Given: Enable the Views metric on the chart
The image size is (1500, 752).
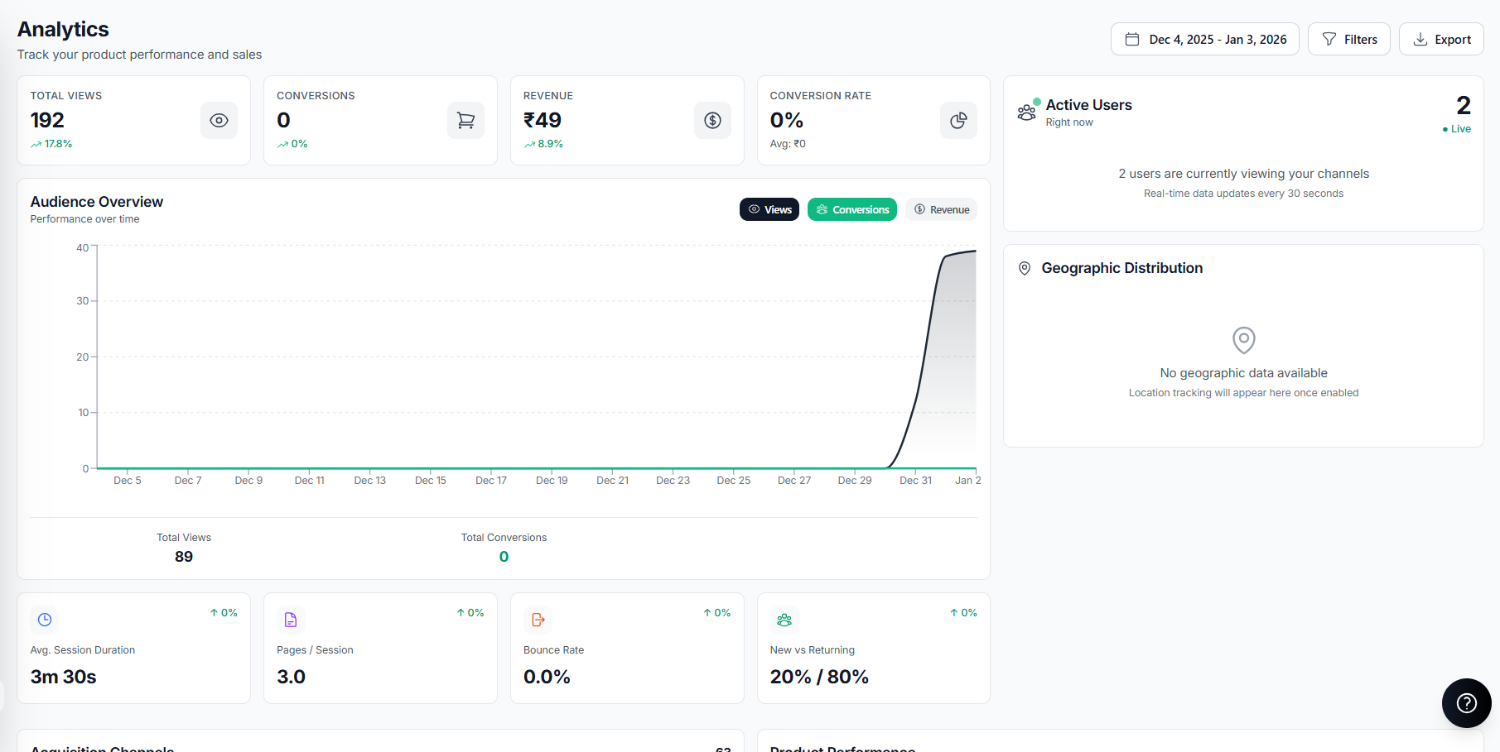Looking at the screenshot, I should click(x=769, y=209).
